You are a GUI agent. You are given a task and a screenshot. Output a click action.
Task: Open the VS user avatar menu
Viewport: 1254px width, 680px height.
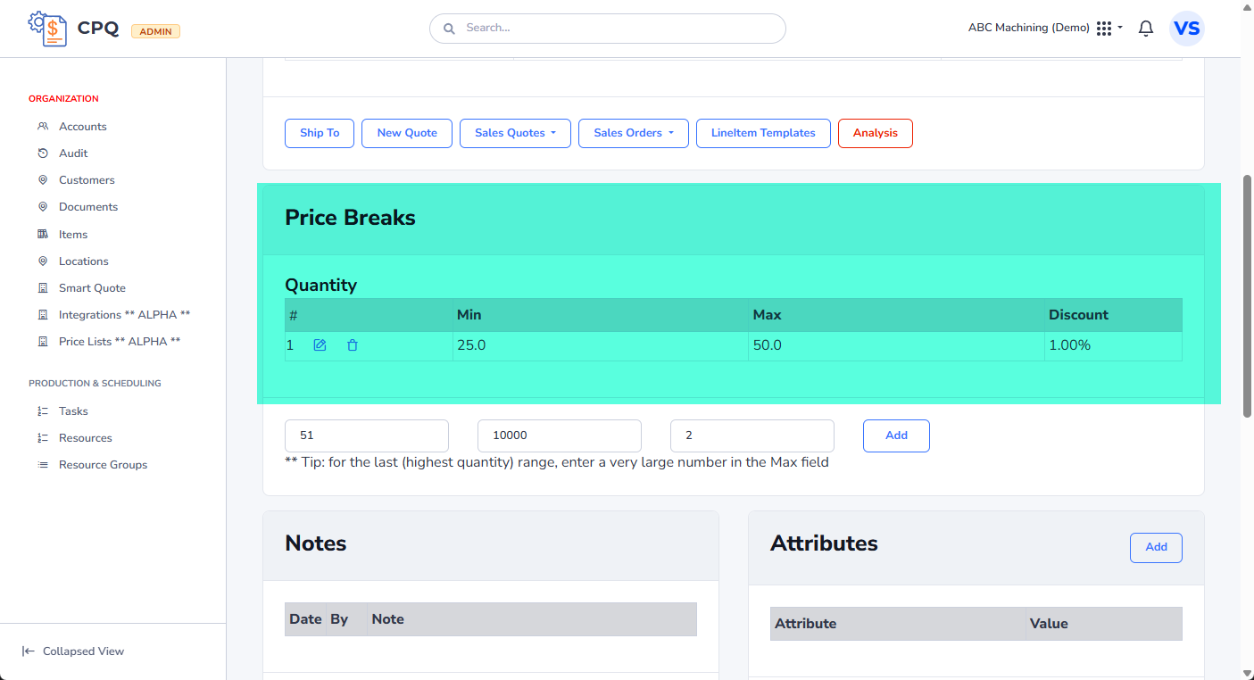coord(1187,29)
